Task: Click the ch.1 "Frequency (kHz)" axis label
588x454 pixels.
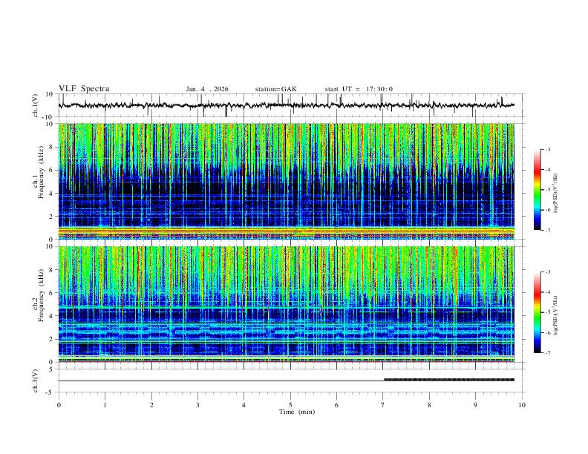Action: tap(41, 172)
